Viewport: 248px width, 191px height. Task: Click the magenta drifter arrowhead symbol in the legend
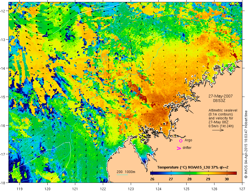click(179, 148)
